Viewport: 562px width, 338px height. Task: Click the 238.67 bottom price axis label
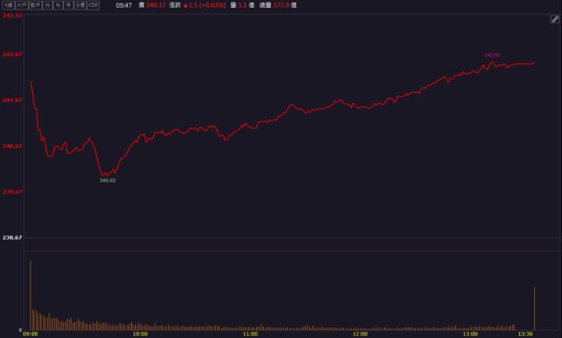(x=12, y=238)
